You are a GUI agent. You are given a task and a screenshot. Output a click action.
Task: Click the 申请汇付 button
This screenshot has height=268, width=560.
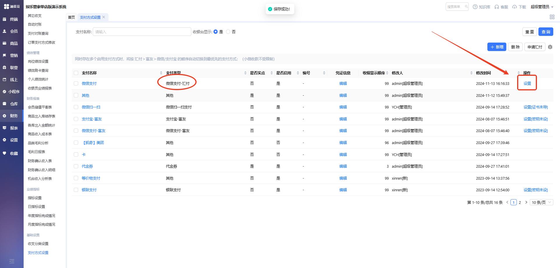point(535,47)
